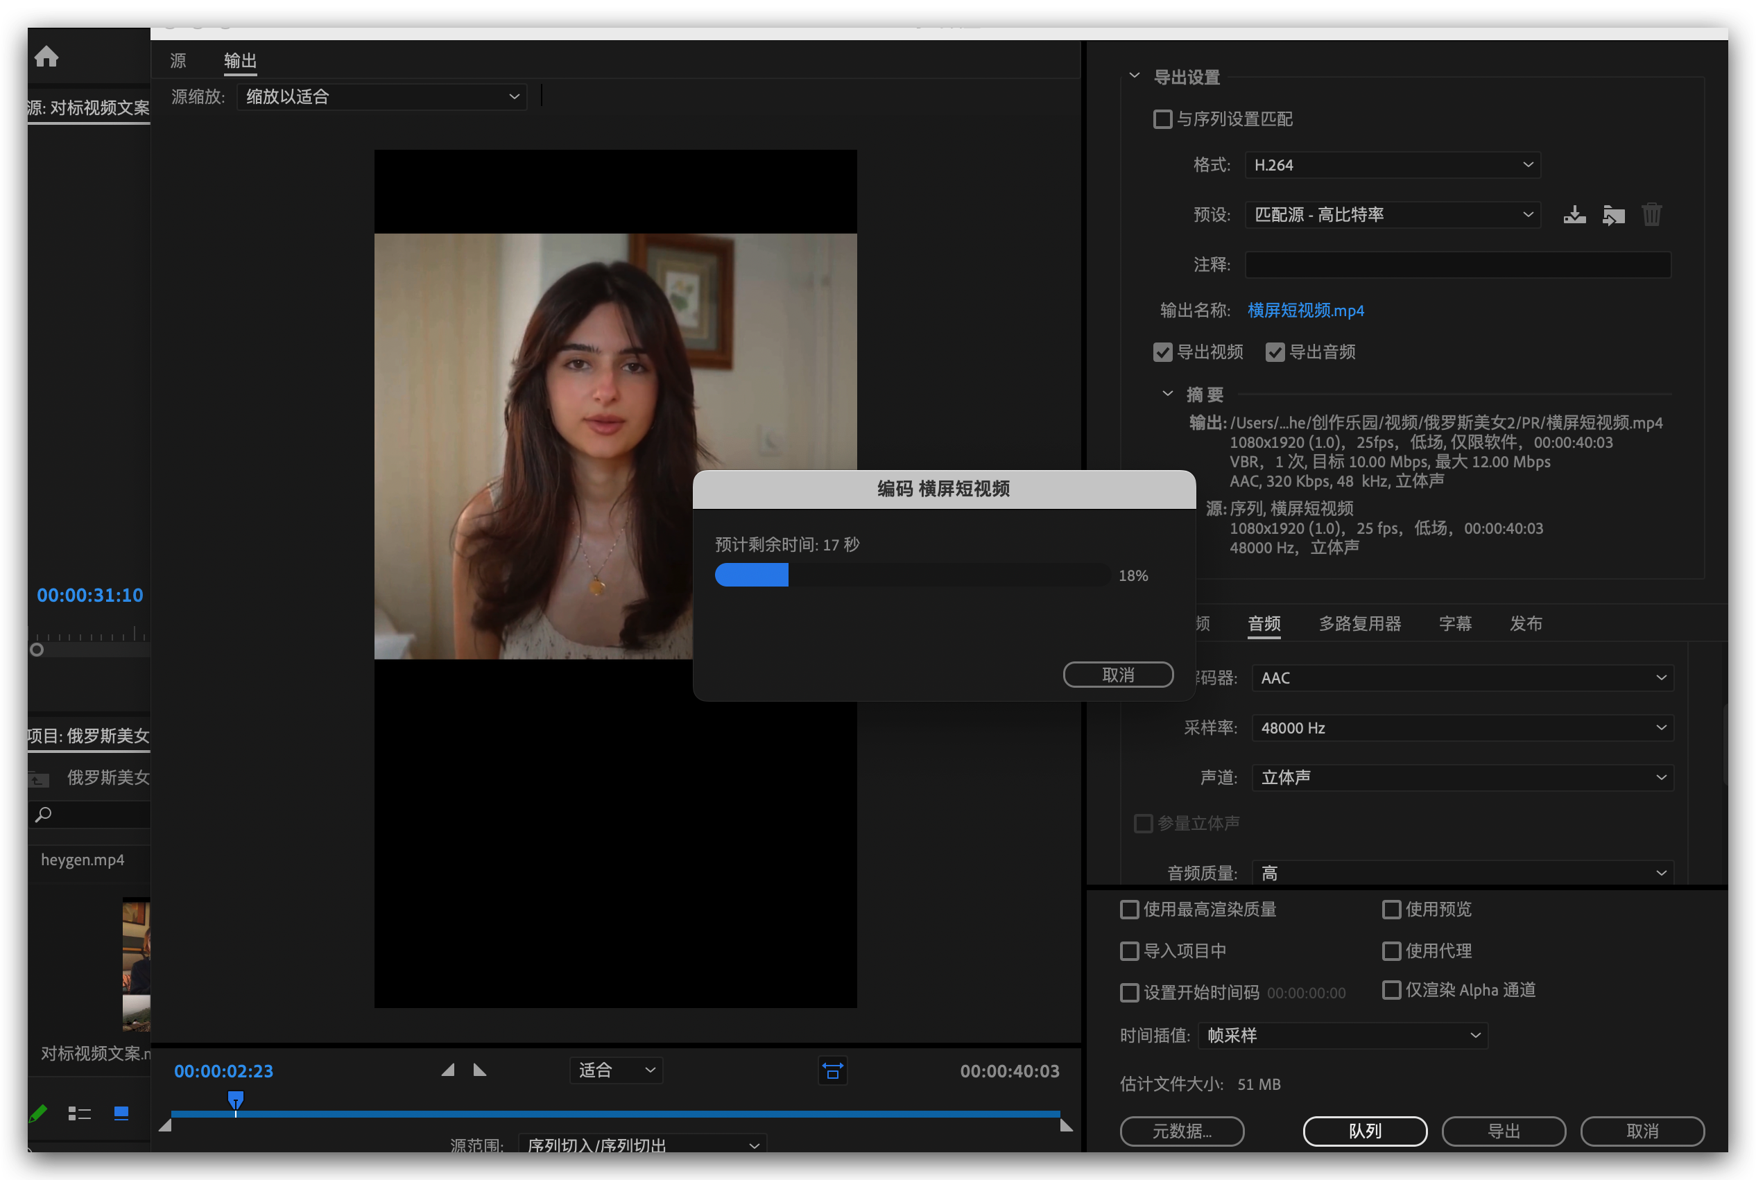Viewport: 1756px width, 1180px height.
Task: Click the blue playhead on preview timeline
Action: click(x=236, y=1100)
